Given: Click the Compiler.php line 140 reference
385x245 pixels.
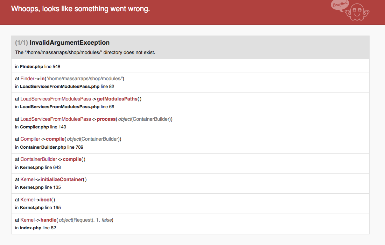Looking at the screenshot, I should click(x=43, y=127).
